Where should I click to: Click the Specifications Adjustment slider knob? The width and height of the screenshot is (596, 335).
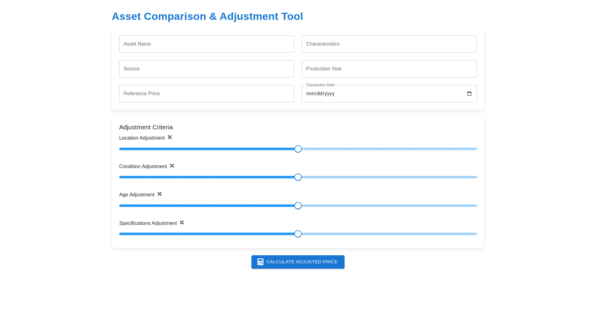298,234
